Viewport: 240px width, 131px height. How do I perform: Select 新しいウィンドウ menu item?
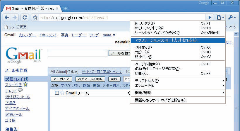click(x=178, y=28)
